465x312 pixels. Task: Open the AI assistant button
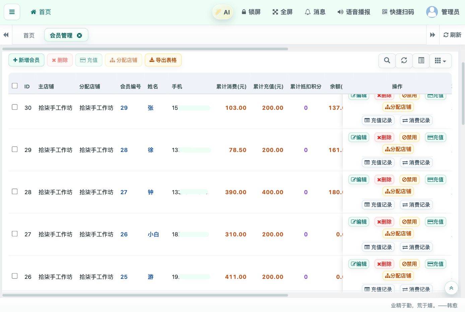[222, 12]
